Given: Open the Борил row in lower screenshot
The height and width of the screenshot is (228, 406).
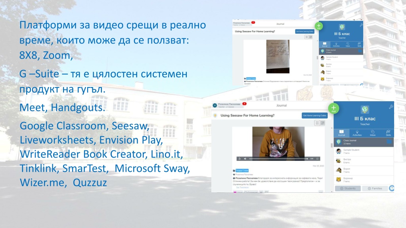Looking at the screenshot, I should point(364,170).
